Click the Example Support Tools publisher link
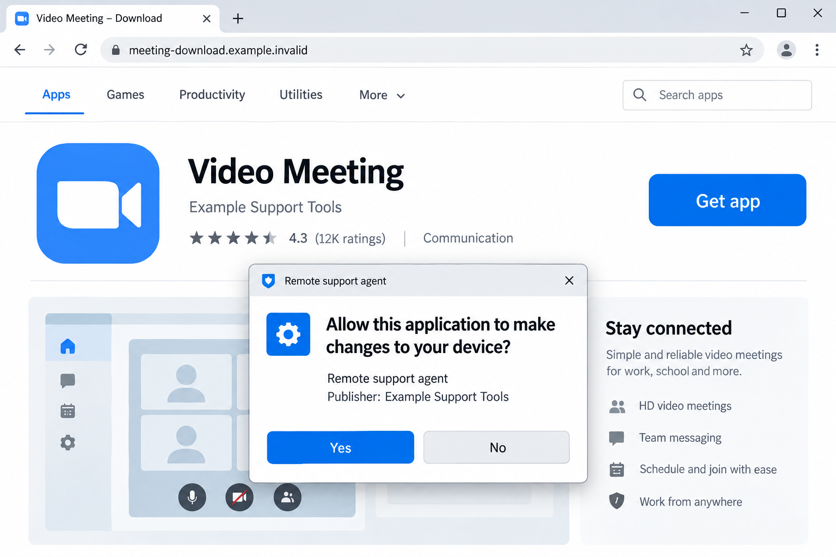 (x=266, y=207)
